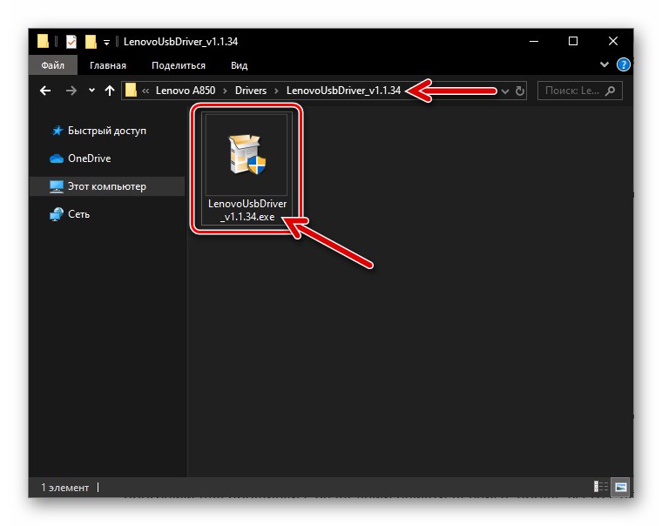Select Быстрый доступ in the navigation pane
Viewport: 662px width, 526px height.
coord(107,131)
